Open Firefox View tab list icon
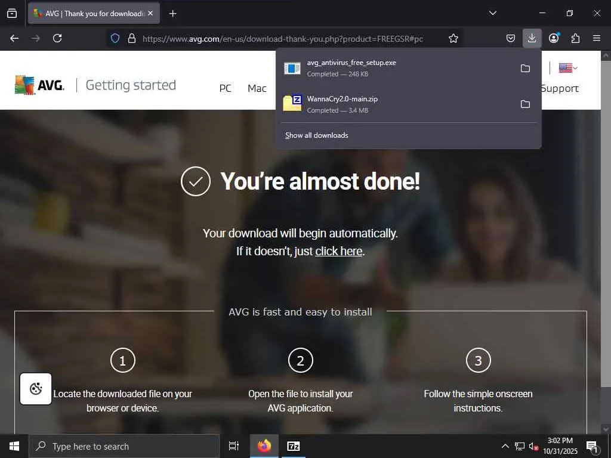The height and width of the screenshot is (458, 611). (x=12, y=13)
